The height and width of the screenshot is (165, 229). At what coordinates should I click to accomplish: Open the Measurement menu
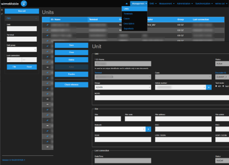167,4
